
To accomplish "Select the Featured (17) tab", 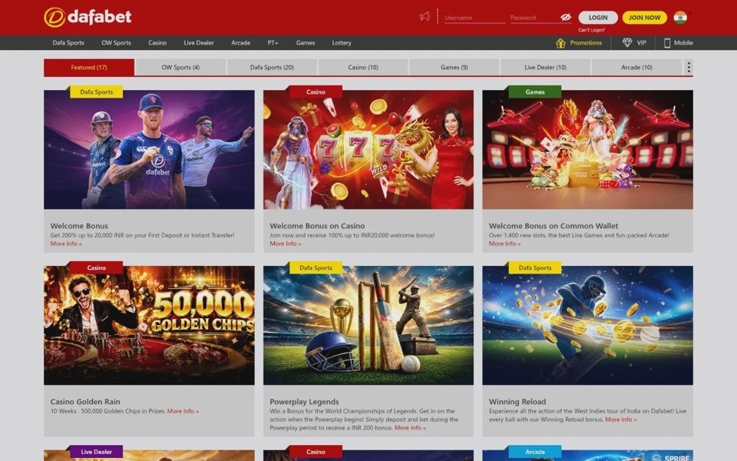I will pyautogui.click(x=89, y=68).
